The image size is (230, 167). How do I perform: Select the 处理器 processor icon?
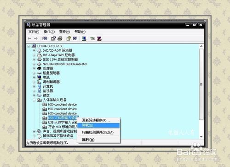click(40, 69)
